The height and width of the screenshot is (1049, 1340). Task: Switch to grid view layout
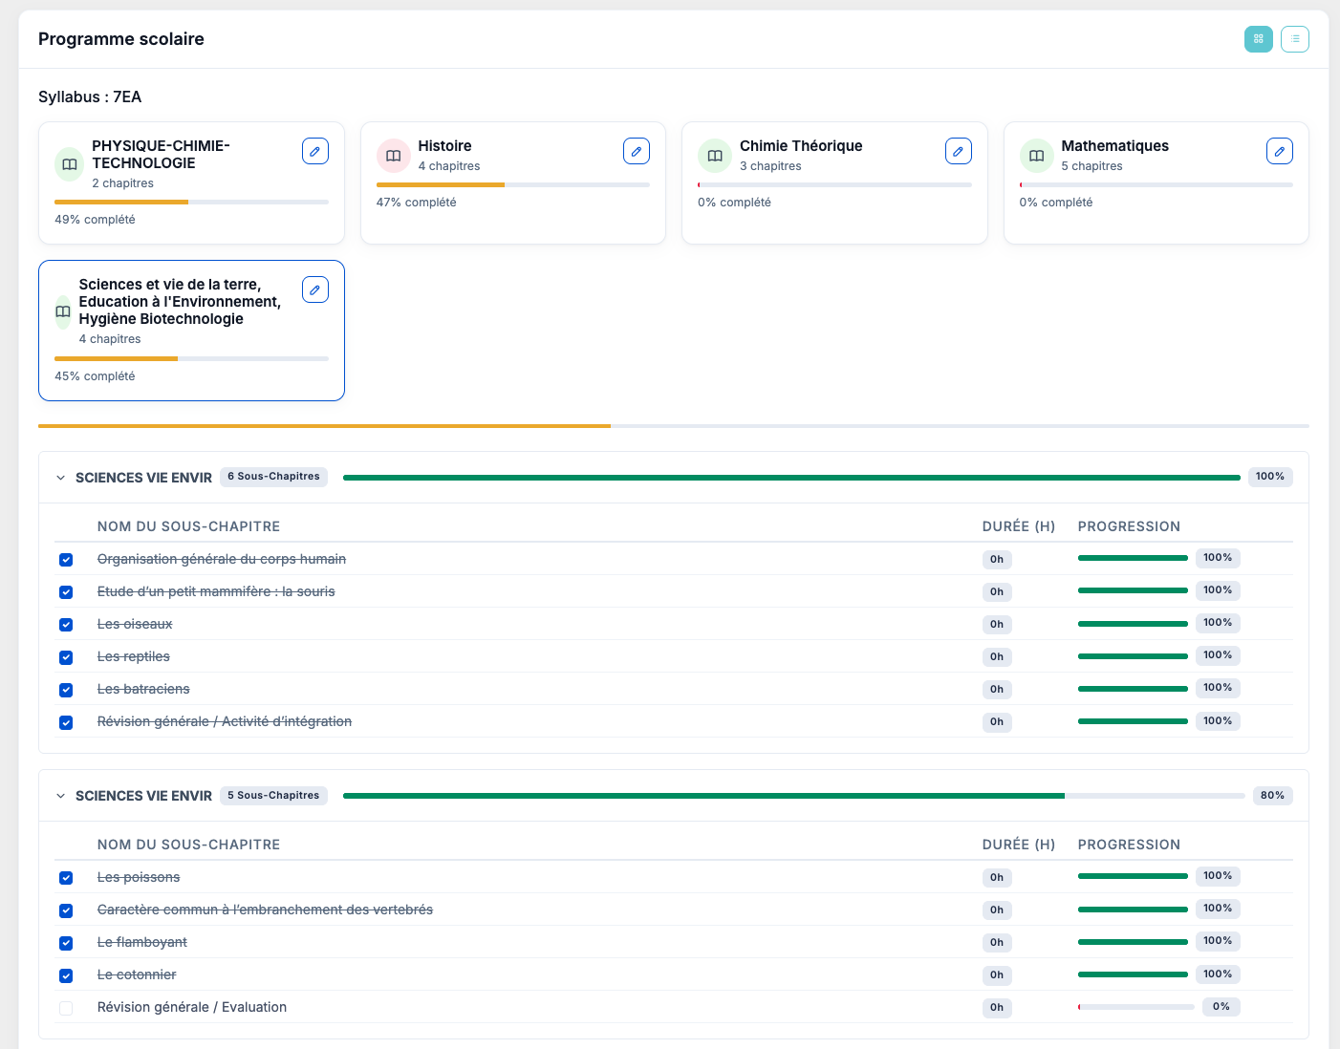pos(1258,39)
